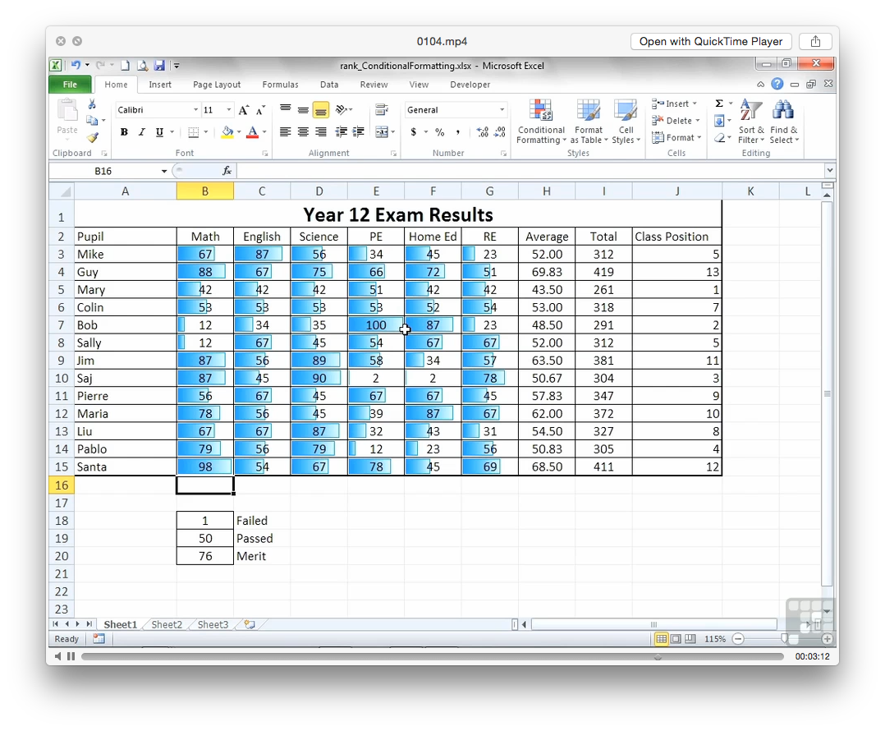Click Open with QuickTime Player button
Image resolution: width=885 pixels, height=731 pixels.
tap(711, 42)
